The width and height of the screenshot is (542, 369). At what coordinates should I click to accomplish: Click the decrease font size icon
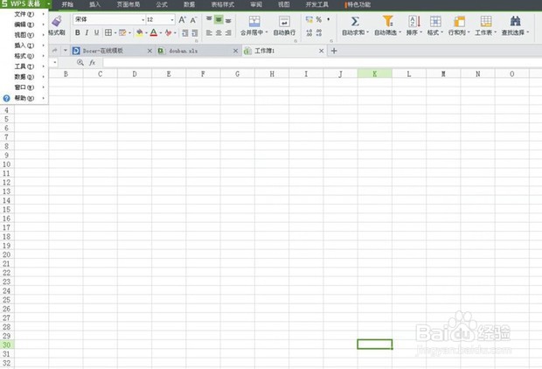pyautogui.click(x=193, y=20)
